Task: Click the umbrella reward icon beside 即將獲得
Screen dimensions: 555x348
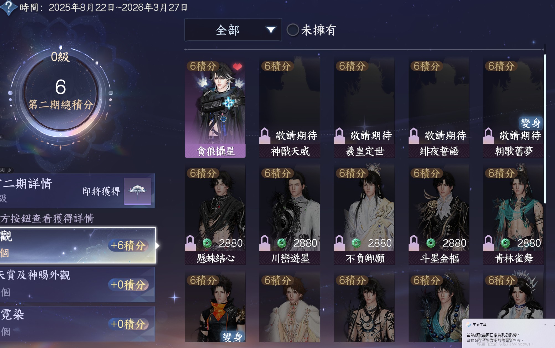Action: 138,191
